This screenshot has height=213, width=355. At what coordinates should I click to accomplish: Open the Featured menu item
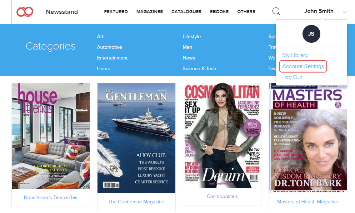tap(116, 12)
